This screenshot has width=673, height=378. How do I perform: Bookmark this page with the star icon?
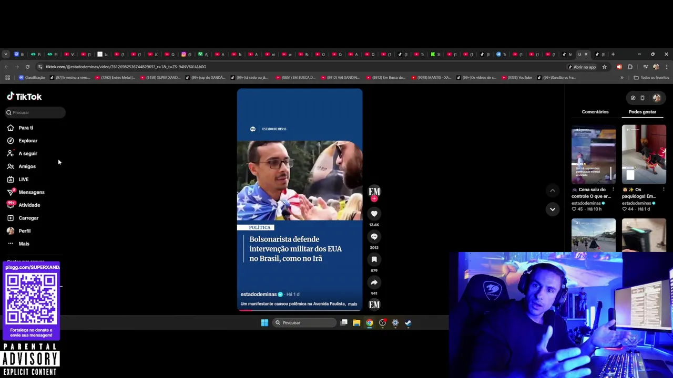tap(605, 67)
